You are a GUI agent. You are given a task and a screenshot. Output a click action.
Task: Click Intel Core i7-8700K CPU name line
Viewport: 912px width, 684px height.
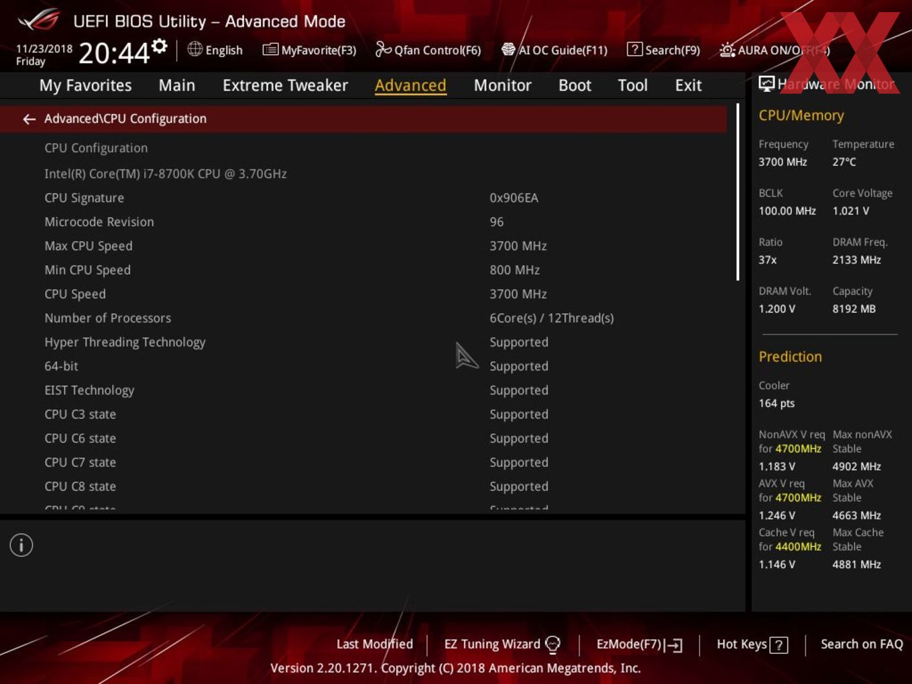(166, 174)
